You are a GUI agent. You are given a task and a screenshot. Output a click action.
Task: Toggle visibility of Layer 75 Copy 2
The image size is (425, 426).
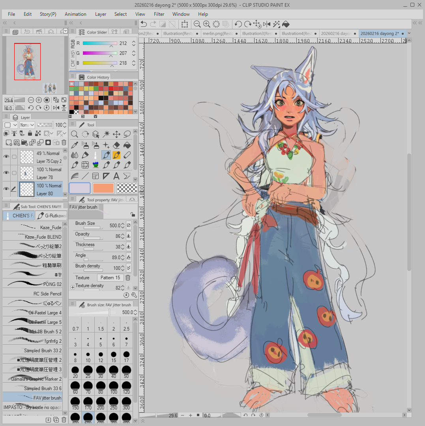pos(6,157)
